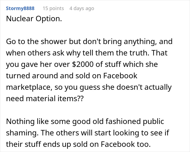190x152 pixels.
Task: Open the Stormy8888 user profile link
Action: point(20,8)
